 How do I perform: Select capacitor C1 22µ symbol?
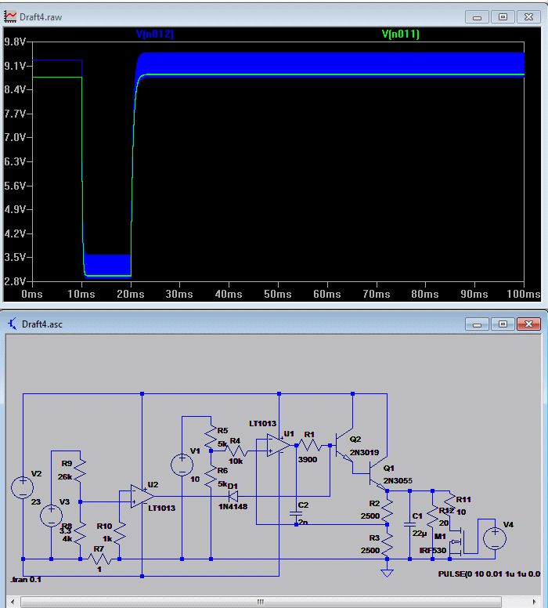coord(409,524)
